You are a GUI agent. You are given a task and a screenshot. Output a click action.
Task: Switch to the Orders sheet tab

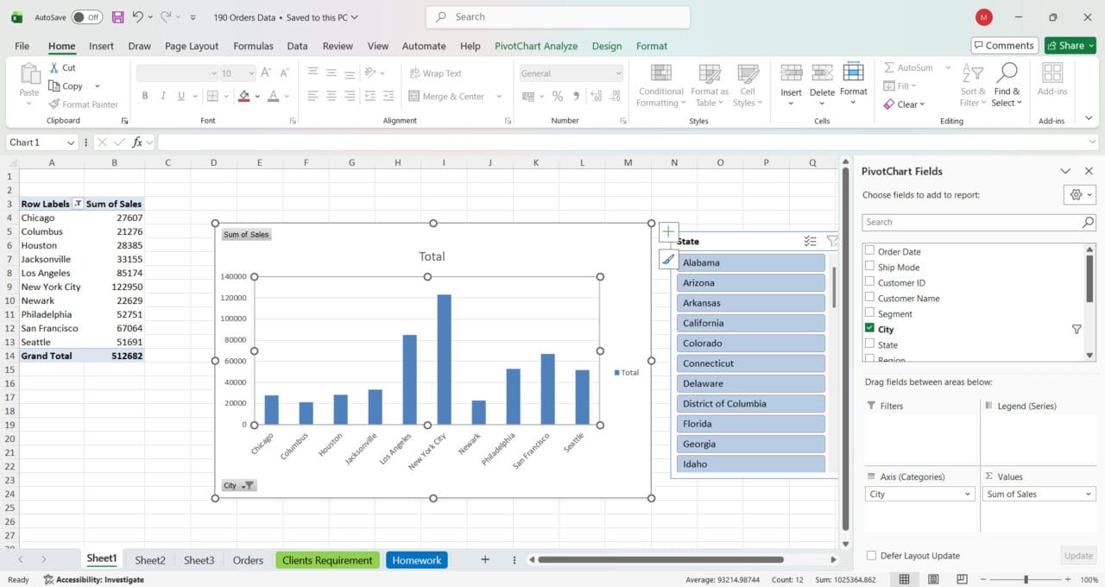click(248, 560)
